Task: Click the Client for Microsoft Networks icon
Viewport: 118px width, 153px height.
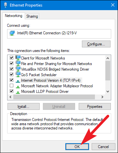Action: 18,58
